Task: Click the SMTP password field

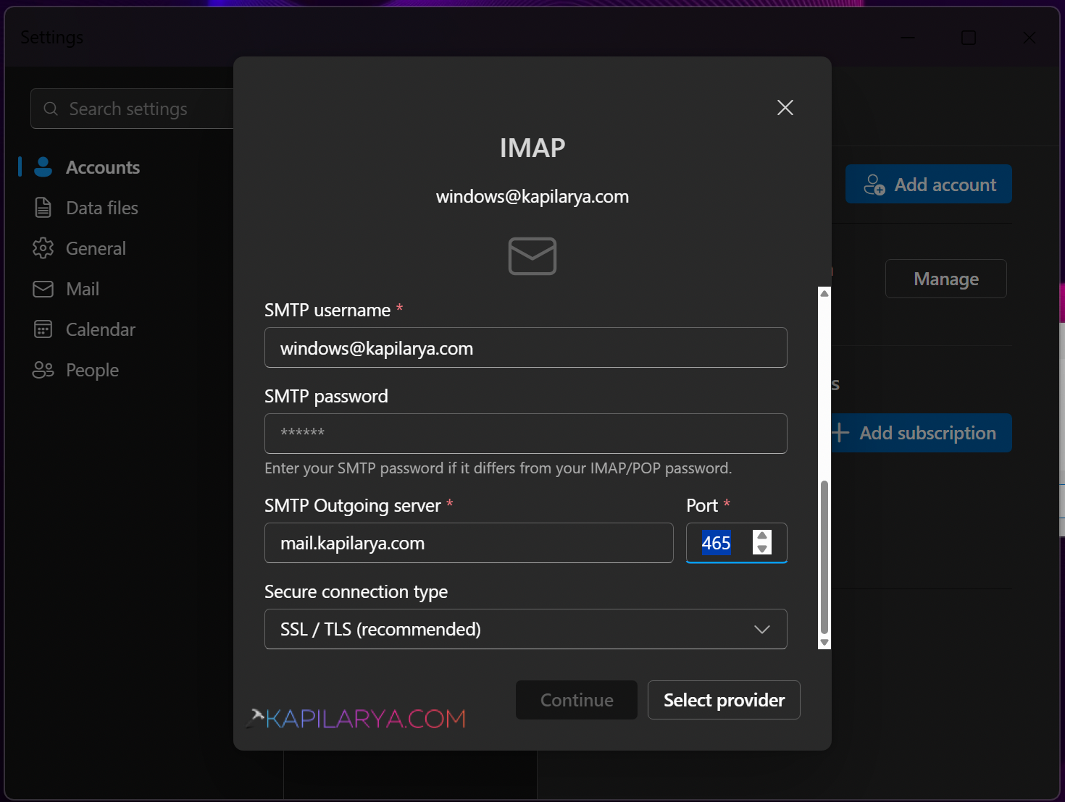Action: click(526, 434)
